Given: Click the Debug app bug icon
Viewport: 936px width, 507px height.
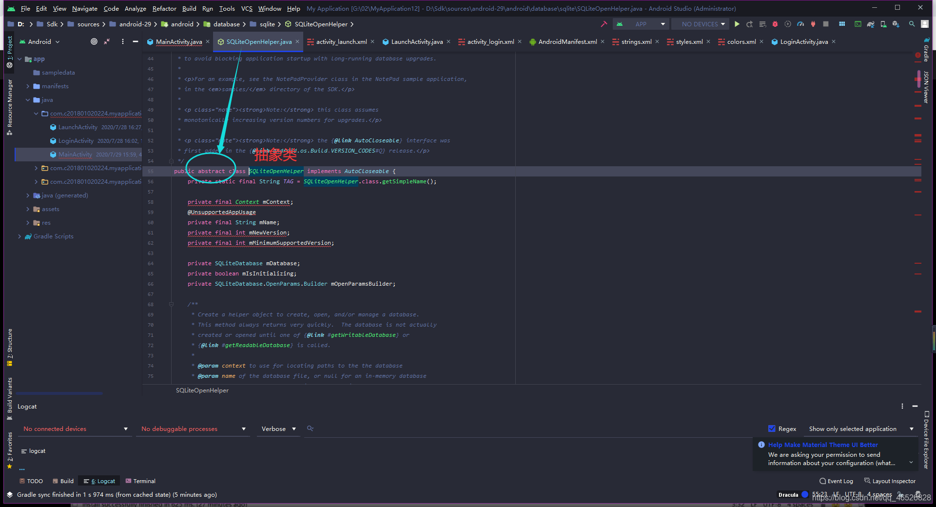Looking at the screenshot, I should pos(775,24).
